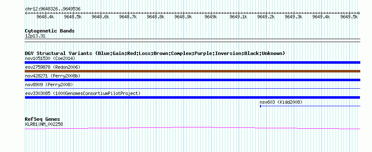Click the 9649.4k ruler mark
This screenshot has width=372, height=152.
coord(321,17)
